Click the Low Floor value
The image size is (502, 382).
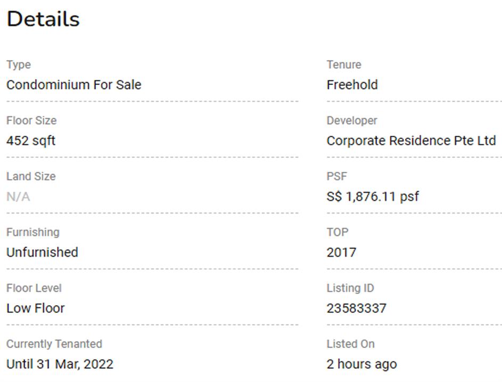pyautogui.click(x=35, y=308)
